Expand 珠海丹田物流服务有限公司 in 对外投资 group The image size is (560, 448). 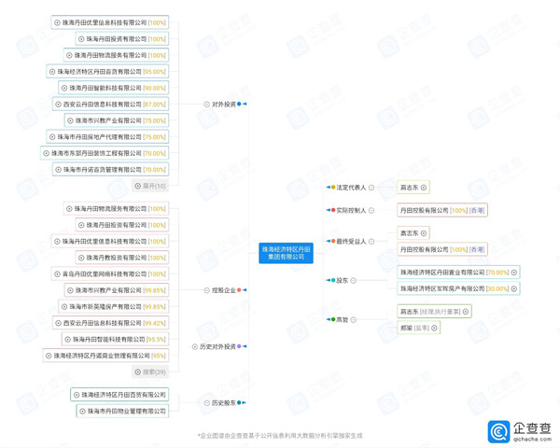pyautogui.click(x=69, y=55)
